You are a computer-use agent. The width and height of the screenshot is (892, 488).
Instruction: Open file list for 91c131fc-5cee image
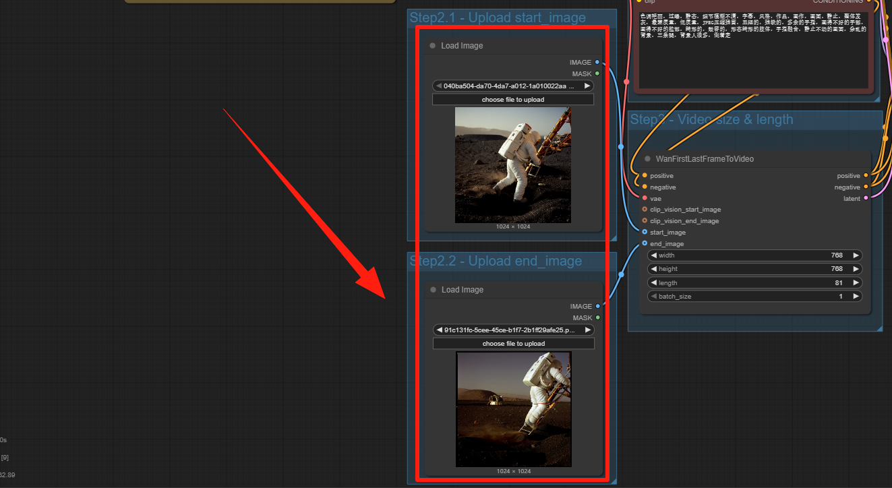513,330
